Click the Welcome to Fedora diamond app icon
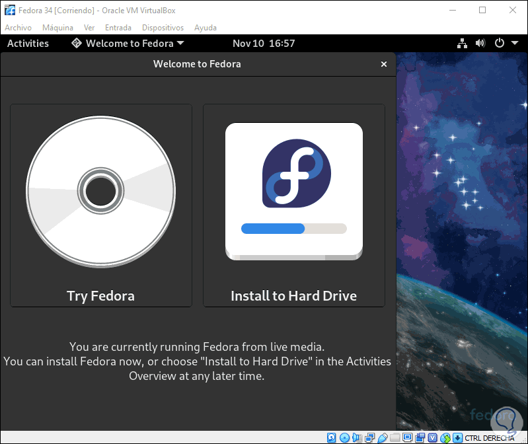Image resolution: width=528 pixels, height=444 pixels. click(x=77, y=43)
